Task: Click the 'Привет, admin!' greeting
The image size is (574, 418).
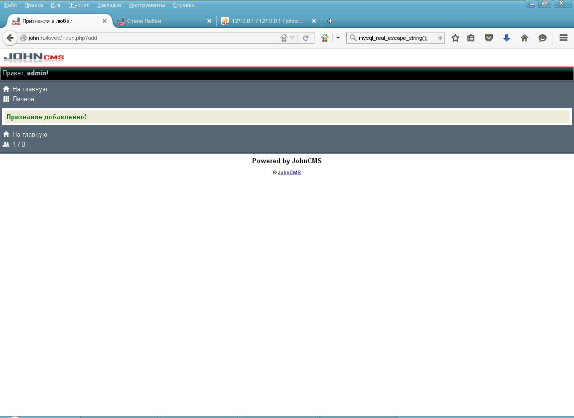Action: point(25,73)
